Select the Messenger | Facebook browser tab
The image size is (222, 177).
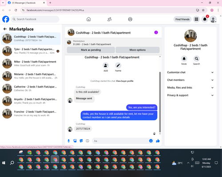coord(27,3)
